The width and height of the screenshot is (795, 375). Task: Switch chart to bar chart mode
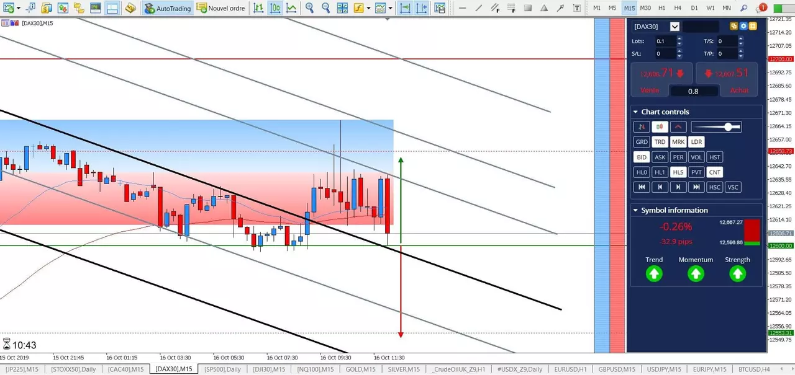(258, 8)
